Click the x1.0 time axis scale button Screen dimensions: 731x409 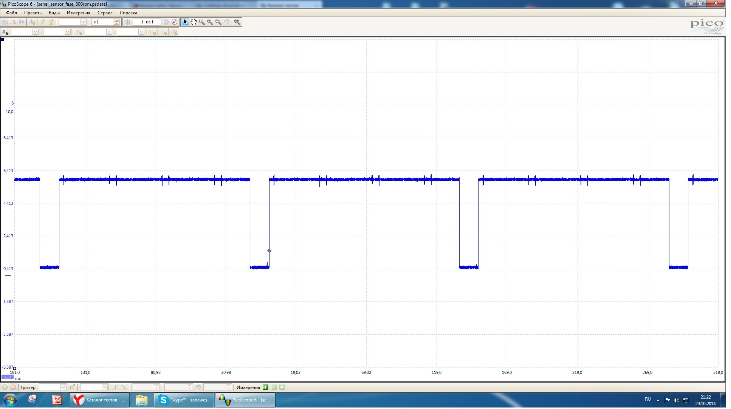coord(8,377)
